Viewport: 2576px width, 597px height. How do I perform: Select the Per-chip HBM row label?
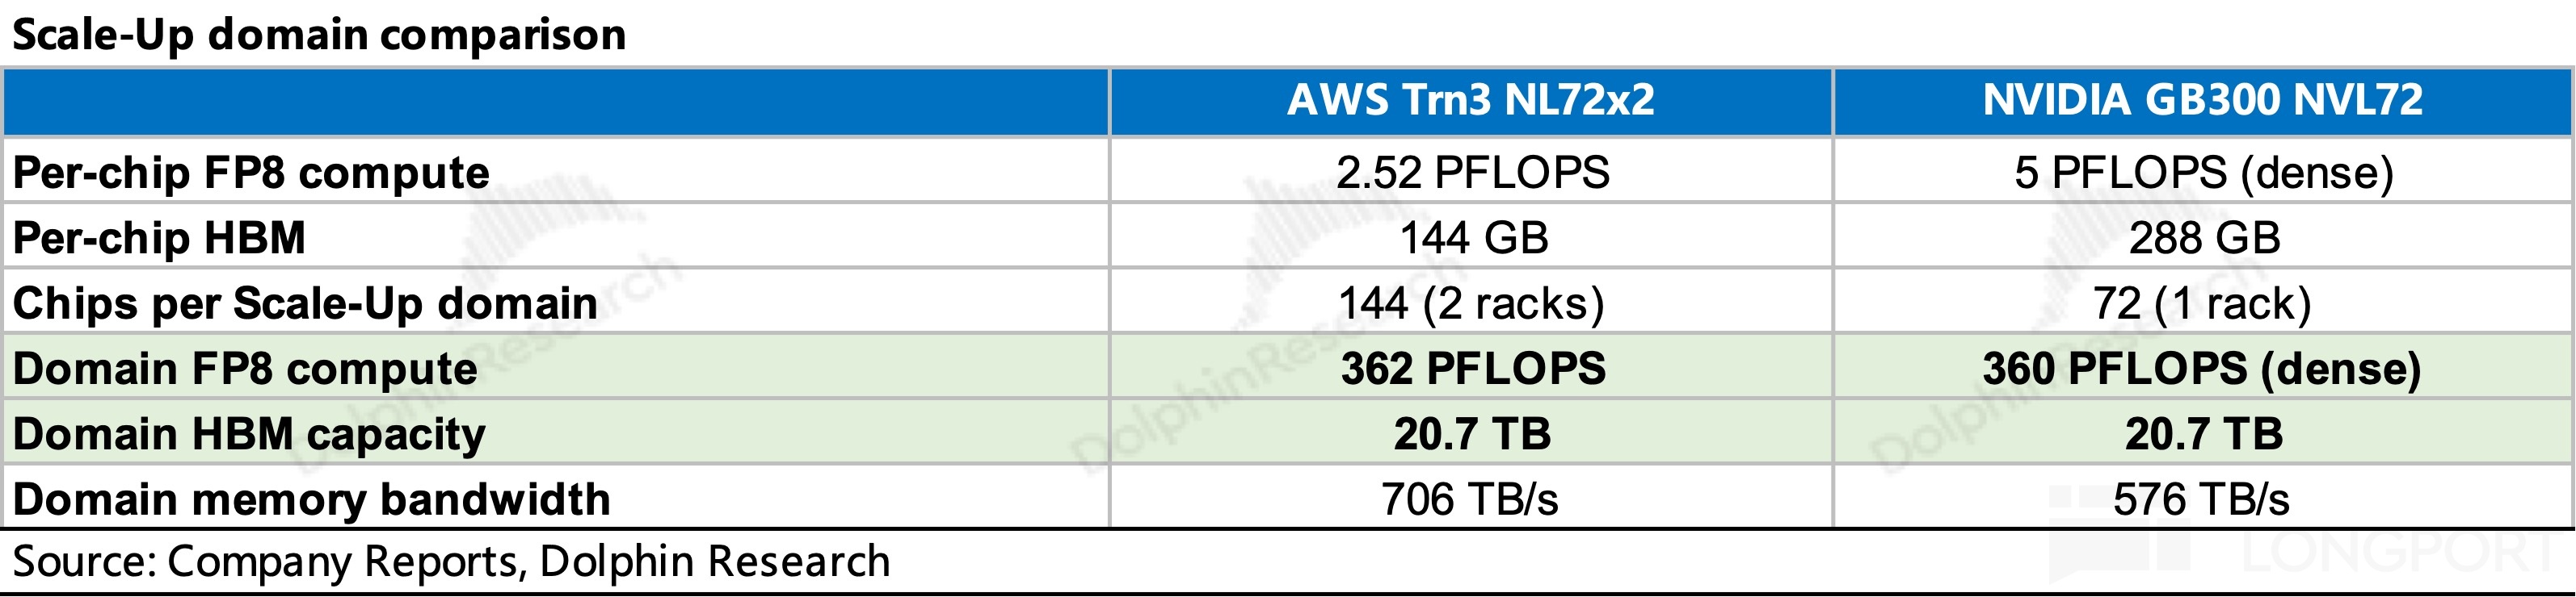159,238
